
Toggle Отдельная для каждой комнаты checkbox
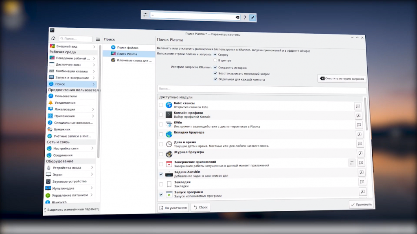(x=215, y=79)
